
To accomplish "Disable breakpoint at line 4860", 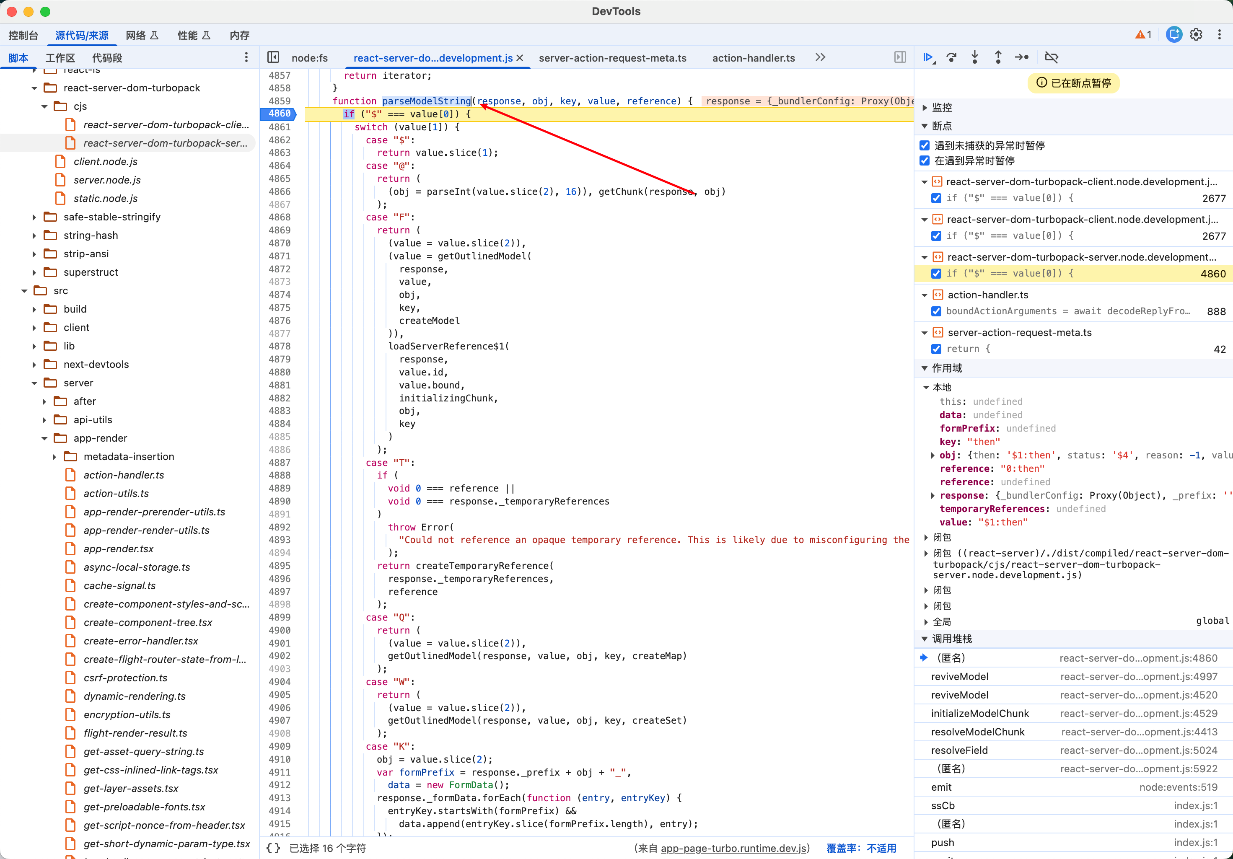I will pyautogui.click(x=937, y=273).
